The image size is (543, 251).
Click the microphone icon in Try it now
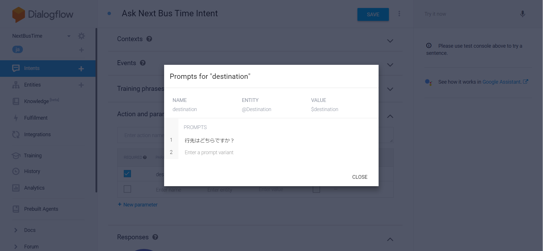pos(522,14)
